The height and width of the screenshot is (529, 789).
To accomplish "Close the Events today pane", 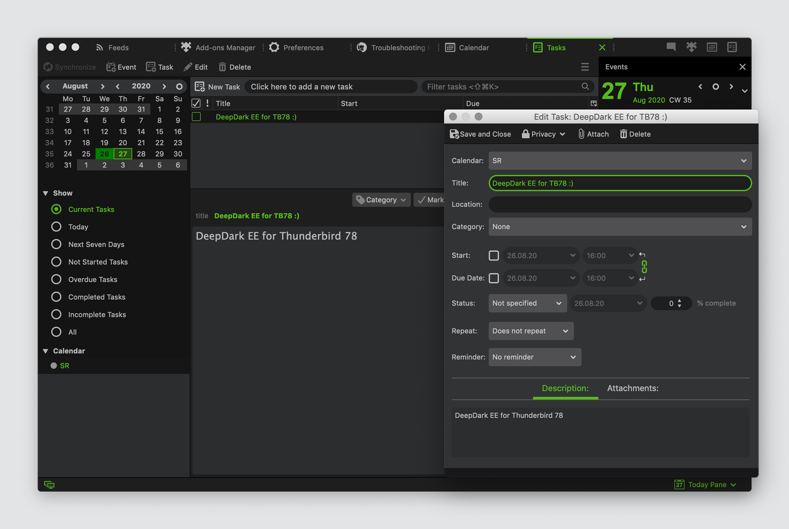I will (743, 67).
